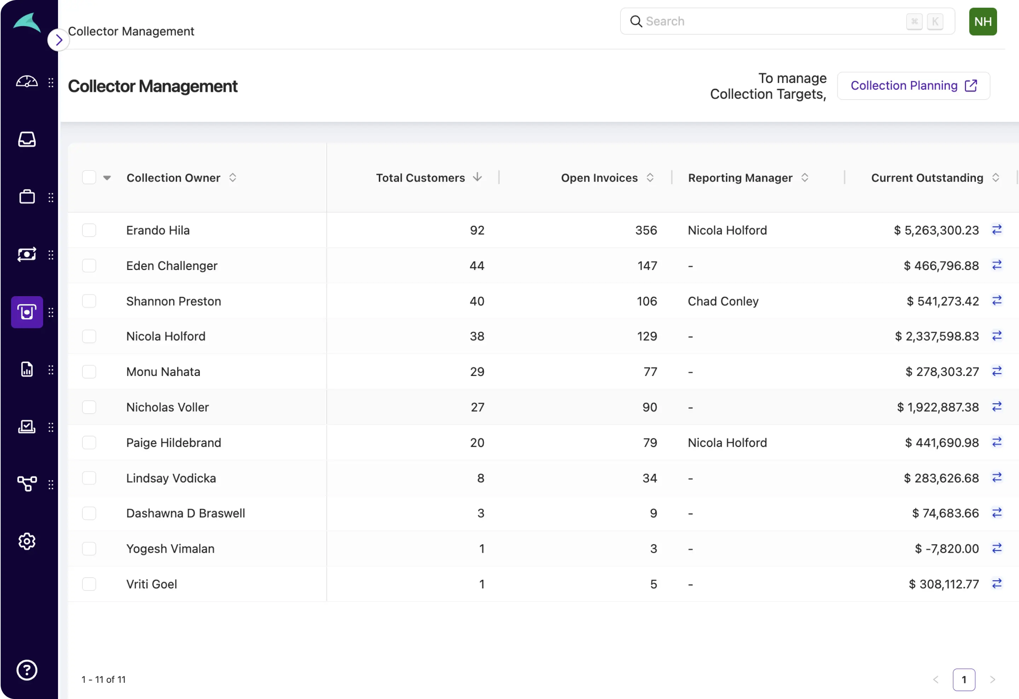
Task: Toggle the select-all header checkbox
Action: pos(89,177)
